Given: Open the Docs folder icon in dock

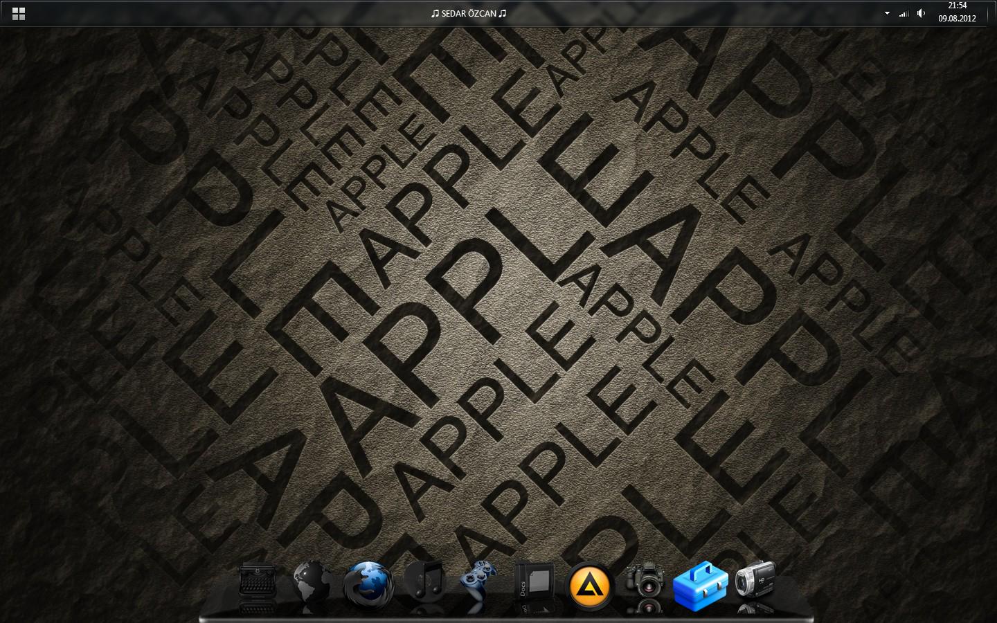Looking at the screenshot, I should tap(534, 582).
